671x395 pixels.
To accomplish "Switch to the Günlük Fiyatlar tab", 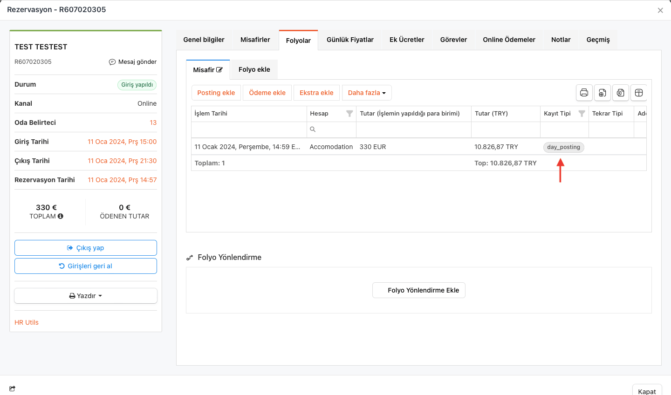I will pos(350,40).
